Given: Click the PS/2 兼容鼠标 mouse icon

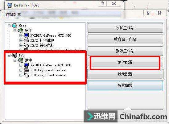Looking at the screenshot, I should coord(26,45).
